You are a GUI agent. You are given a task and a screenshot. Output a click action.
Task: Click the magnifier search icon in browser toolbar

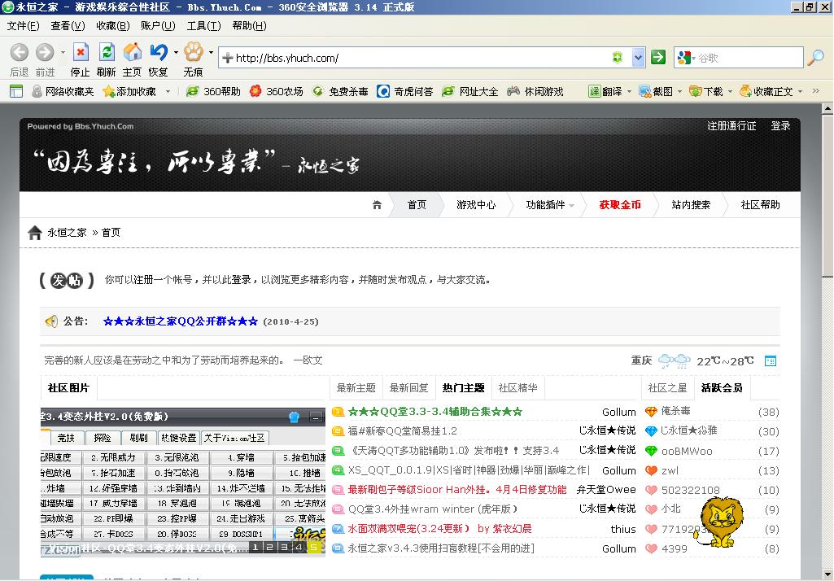pos(815,57)
